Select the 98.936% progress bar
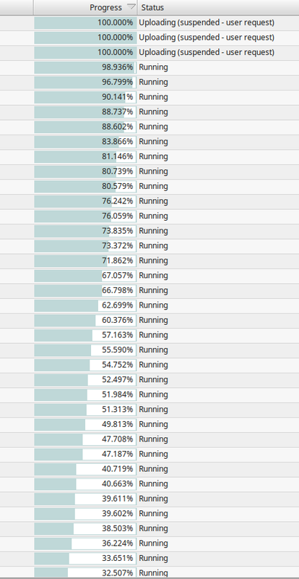 point(85,67)
